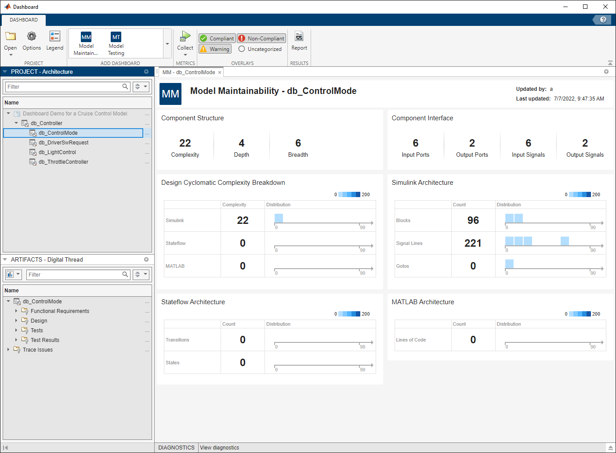Open db_DriverSwRequest row options ellipsis
The image size is (616, 453).
pyautogui.click(x=147, y=143)
